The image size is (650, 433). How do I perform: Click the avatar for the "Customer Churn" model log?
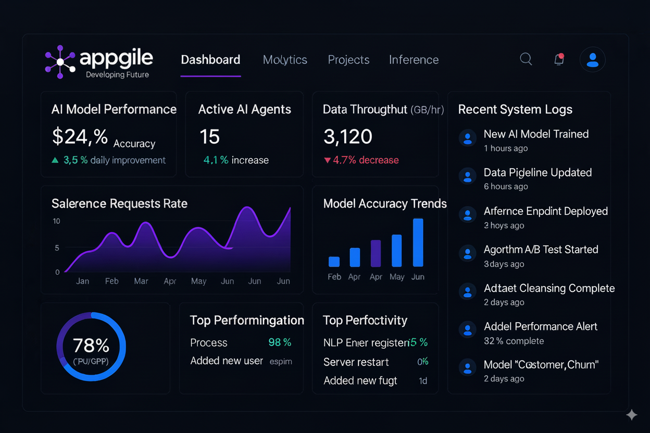click(x=468, y=367)
